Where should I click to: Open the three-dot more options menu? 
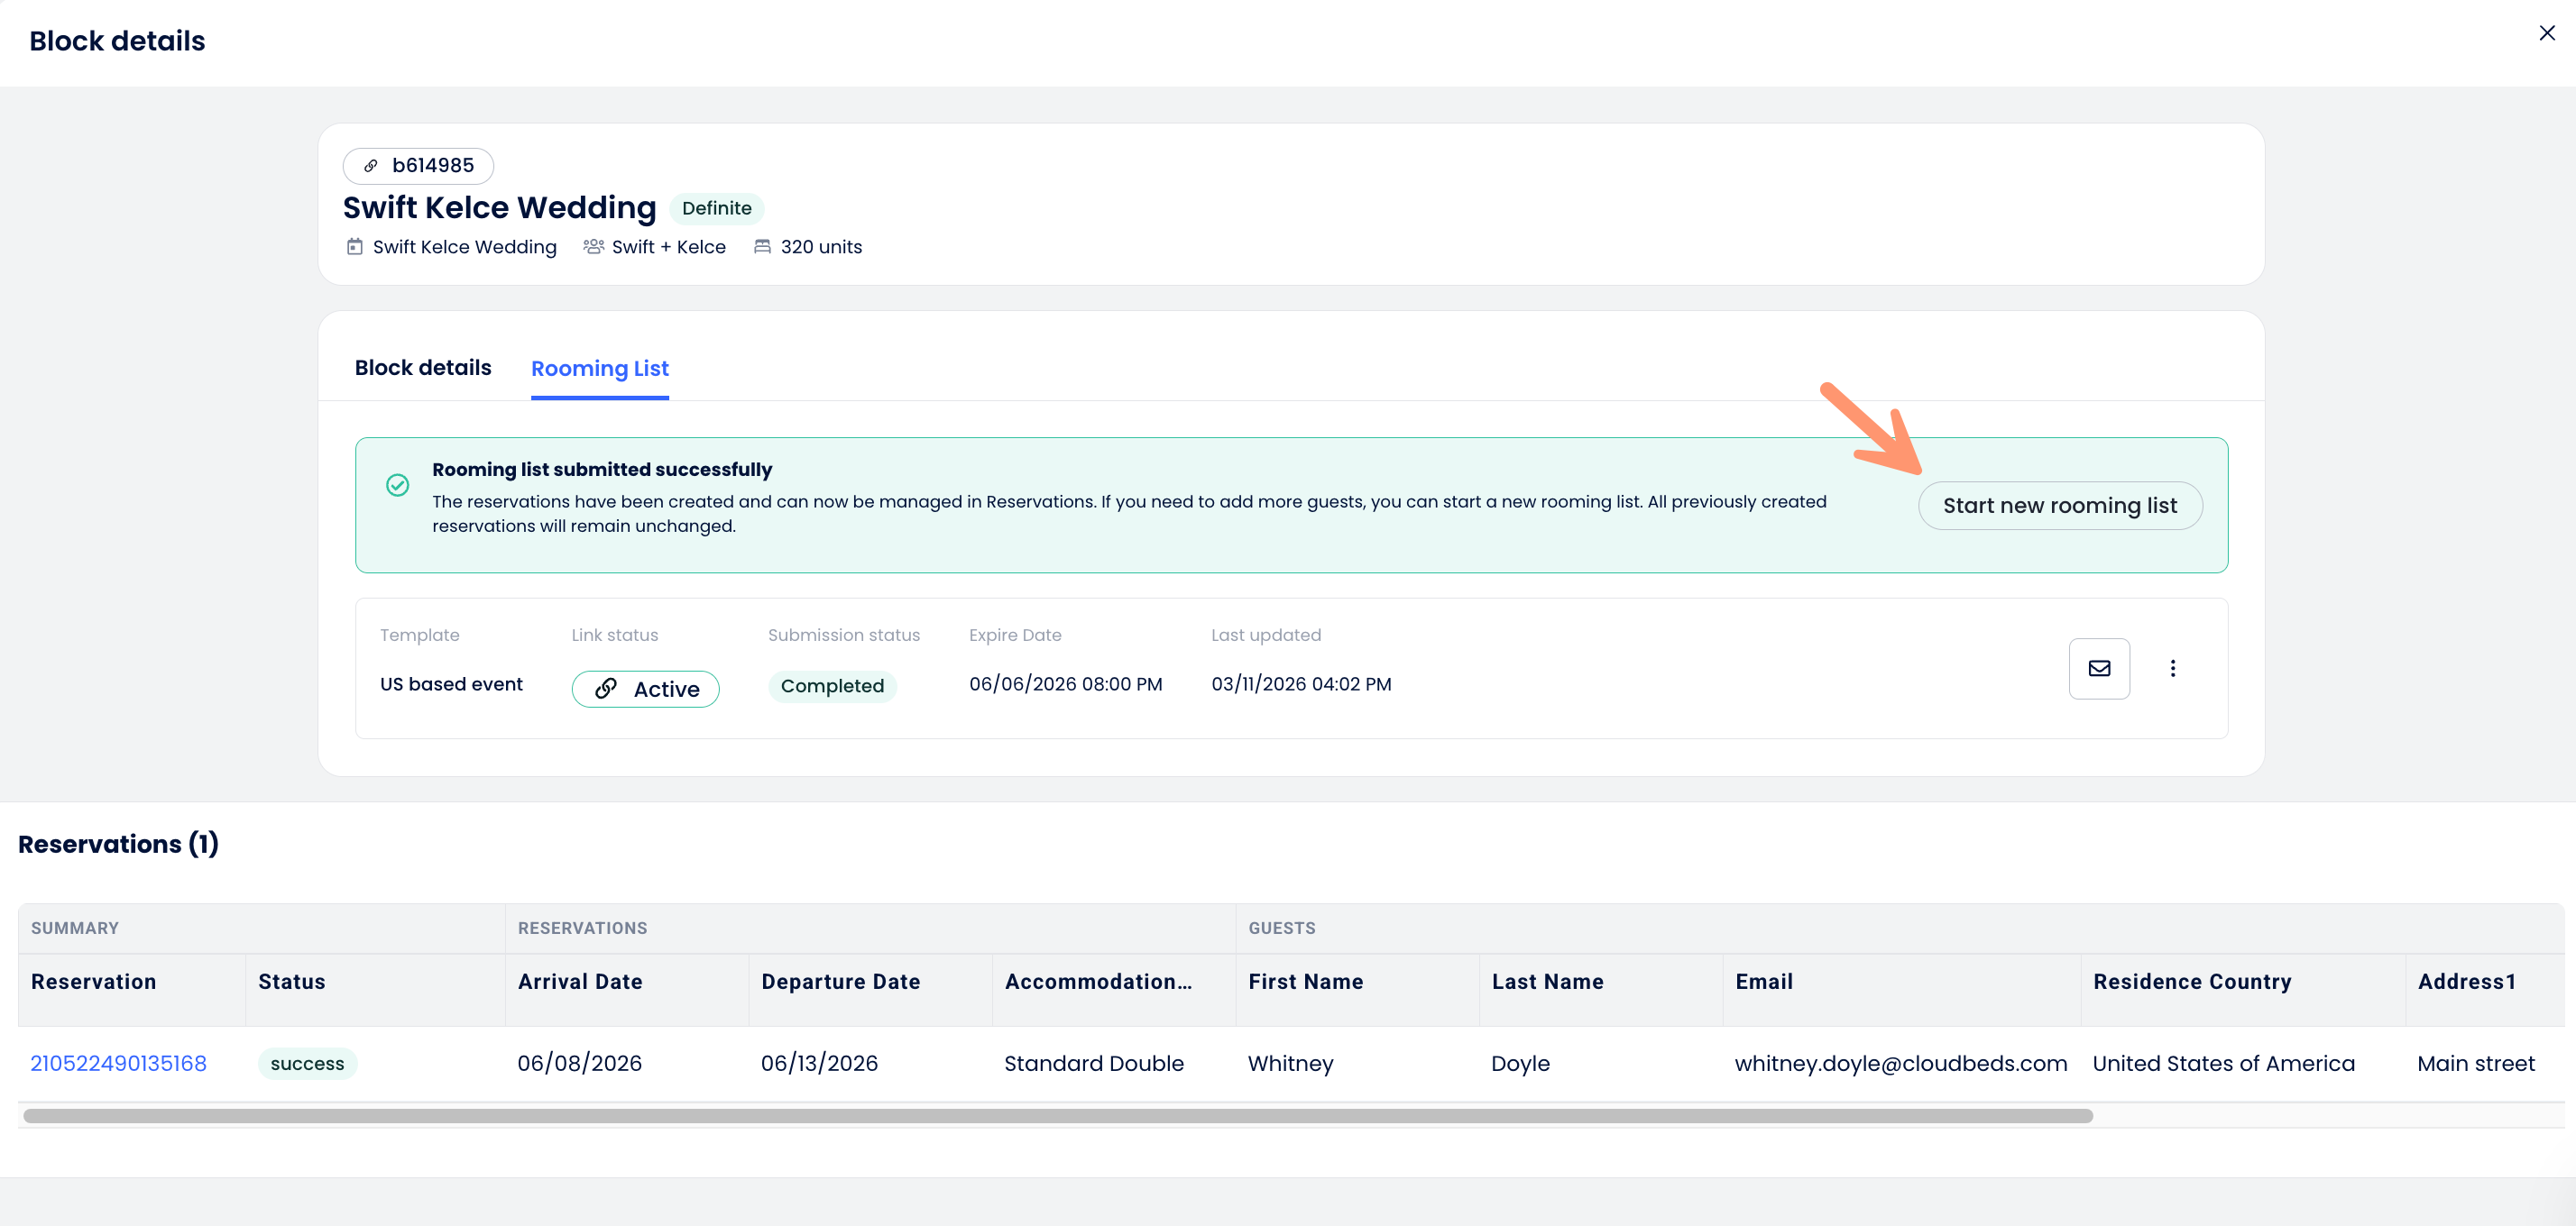[x=2172, y=669]
